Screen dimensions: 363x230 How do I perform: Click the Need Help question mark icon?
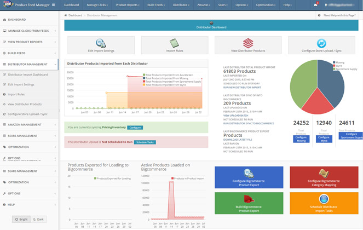pos(319,15)
